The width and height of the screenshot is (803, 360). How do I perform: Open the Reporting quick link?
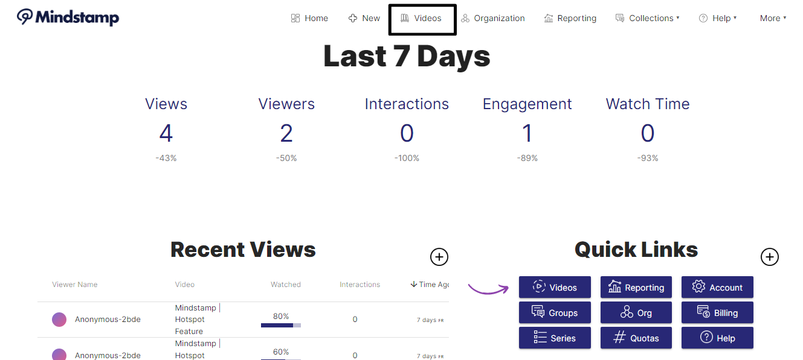coord(636,288)
